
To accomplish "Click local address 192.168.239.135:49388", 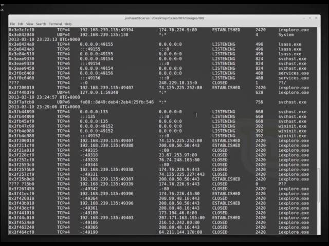I will 106,146.
